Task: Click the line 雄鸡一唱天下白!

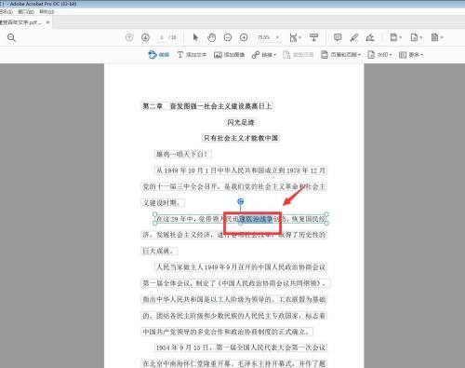Action: [183, 154]
